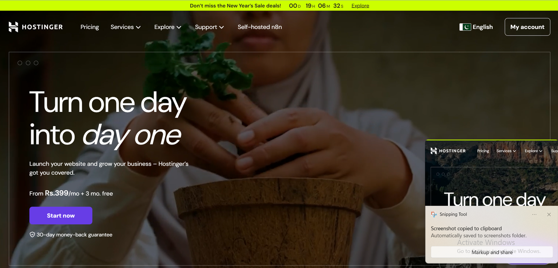Click the Hostinger logo in screenshot thumbnail

coord(448,151)
